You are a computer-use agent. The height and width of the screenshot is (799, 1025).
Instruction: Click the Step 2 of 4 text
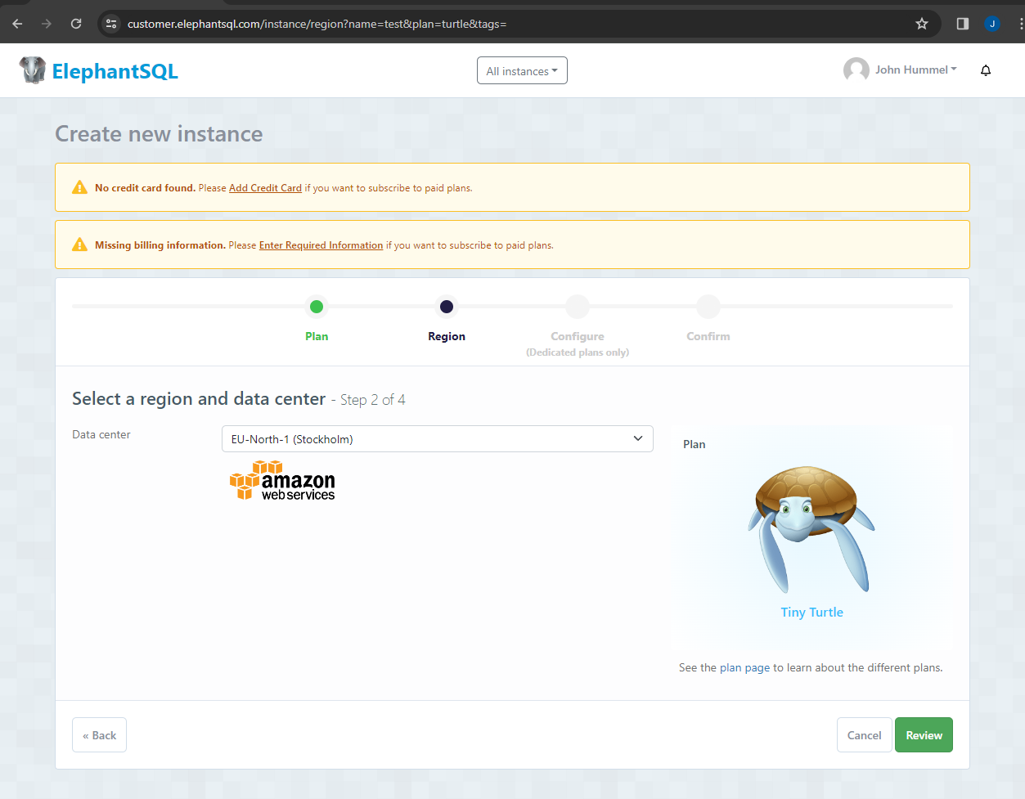[373, 400]
